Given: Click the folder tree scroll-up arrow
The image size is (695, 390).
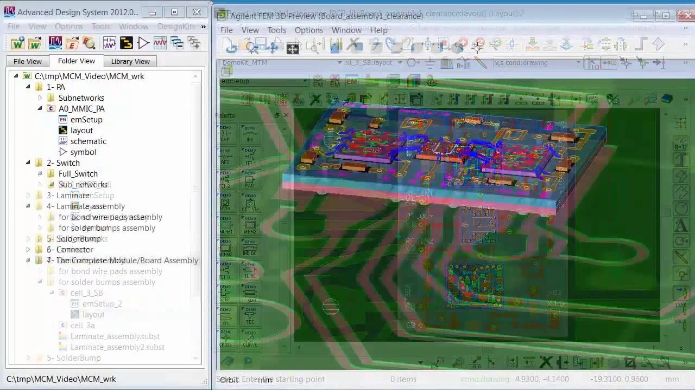Looking at the screenshot, I should (x=195, y=76).
